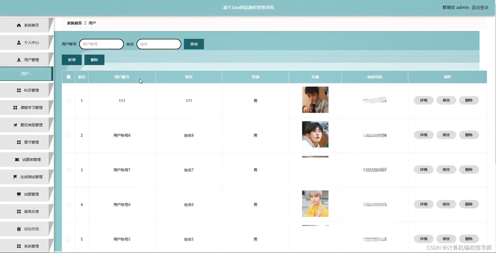Click the 电话号码 column header
Viewport: 496px width, 253px height.
[375, 77]
